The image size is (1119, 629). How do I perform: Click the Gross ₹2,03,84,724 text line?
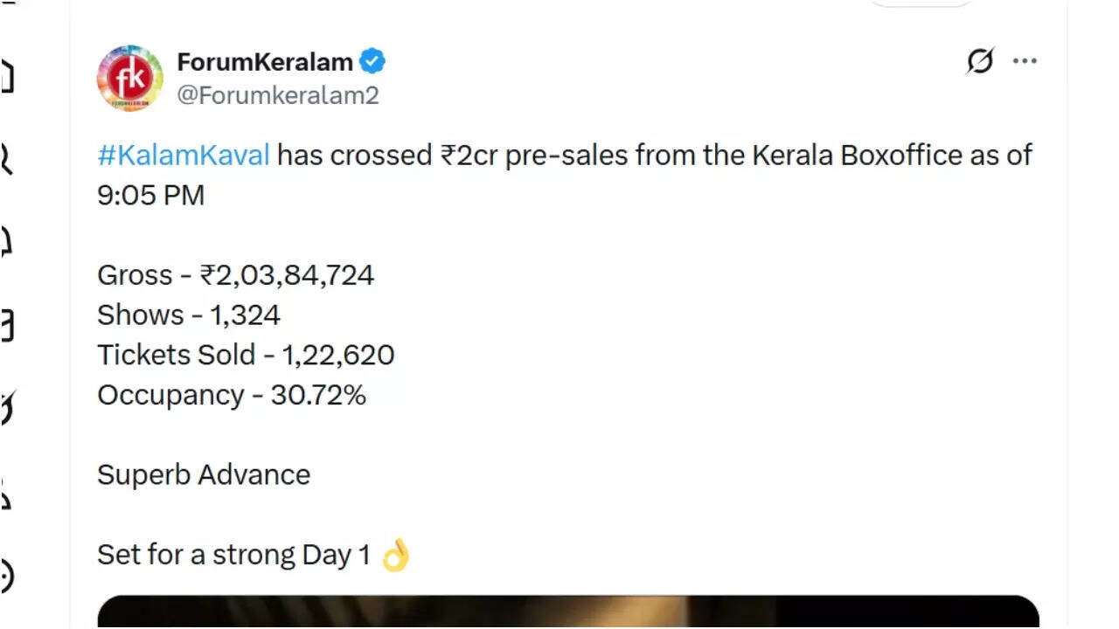point(236,275)
